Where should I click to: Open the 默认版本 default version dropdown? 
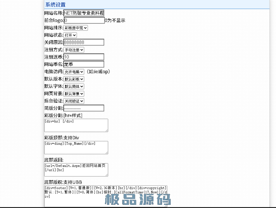point(73,79)
